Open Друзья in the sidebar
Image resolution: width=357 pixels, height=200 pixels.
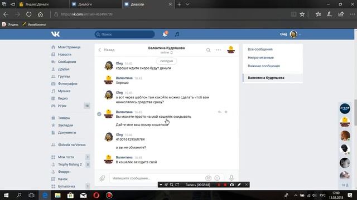pyautogui.click(x=64, y=69)
